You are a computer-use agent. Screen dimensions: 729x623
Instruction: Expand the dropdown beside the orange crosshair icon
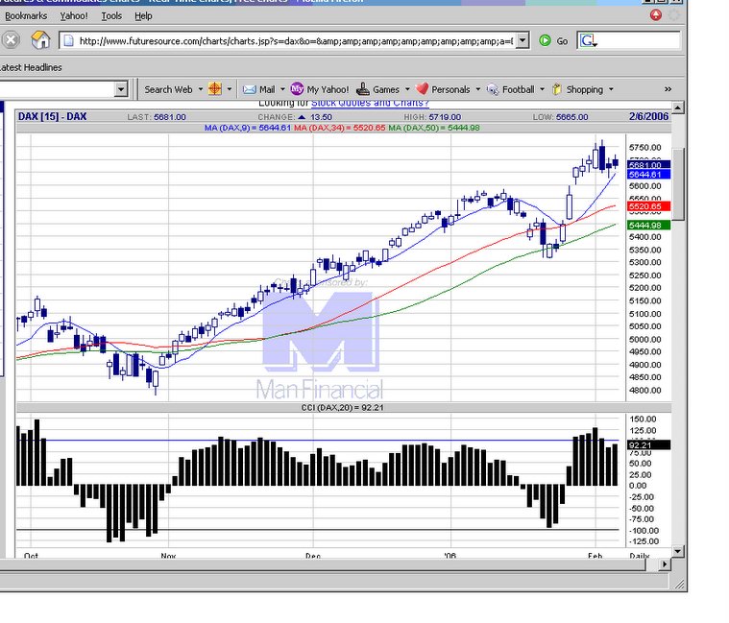(x=230, y=89)
